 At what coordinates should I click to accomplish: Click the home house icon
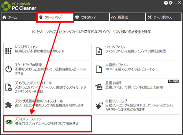(4, 17)
